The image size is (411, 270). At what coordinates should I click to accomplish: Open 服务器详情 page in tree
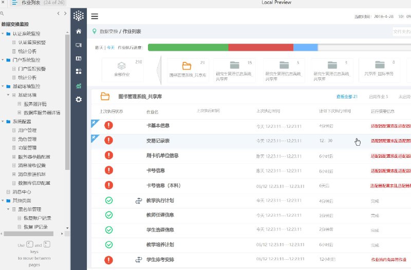coord(35,104)
